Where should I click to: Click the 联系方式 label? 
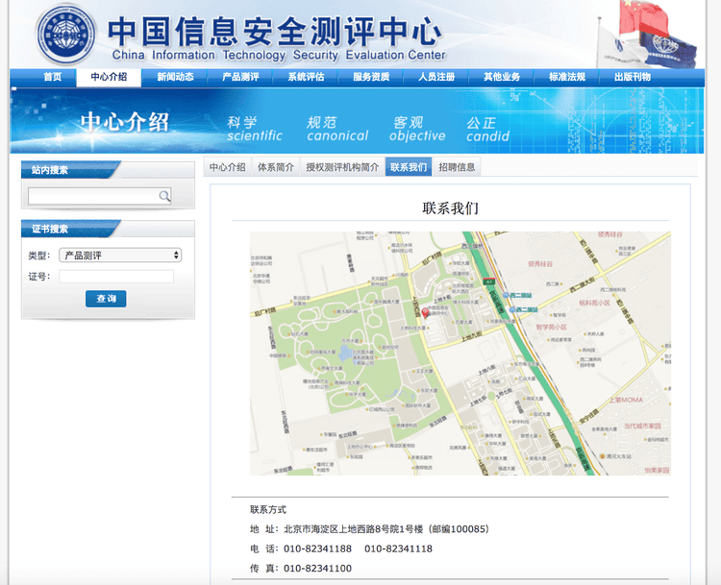268,509
